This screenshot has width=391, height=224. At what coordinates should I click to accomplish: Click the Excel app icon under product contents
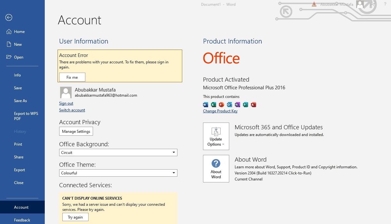click(x=214, y=105)
